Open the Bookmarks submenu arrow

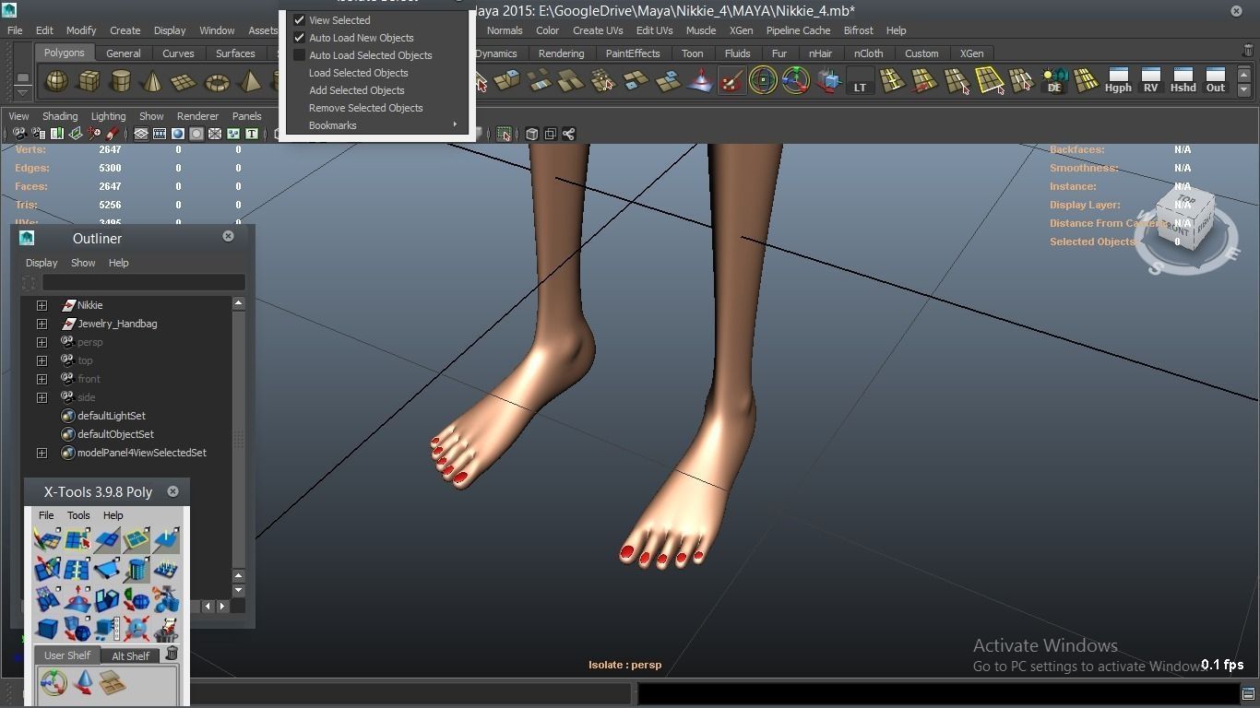pyautogui.click(x=455, y=125)
